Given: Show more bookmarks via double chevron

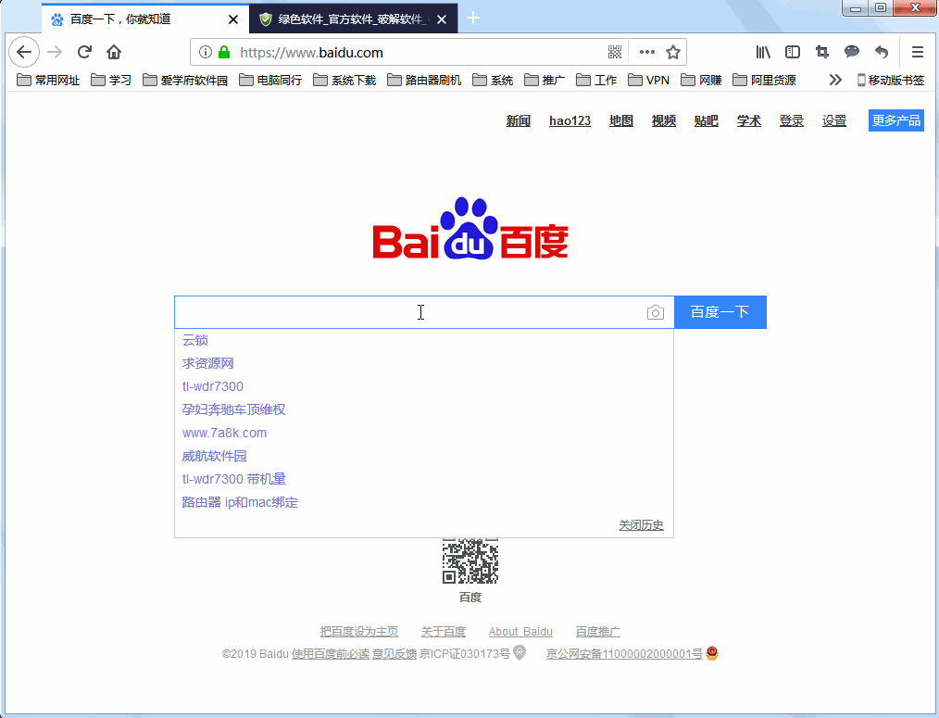Looking at the screenshot, I should point(835,80).
